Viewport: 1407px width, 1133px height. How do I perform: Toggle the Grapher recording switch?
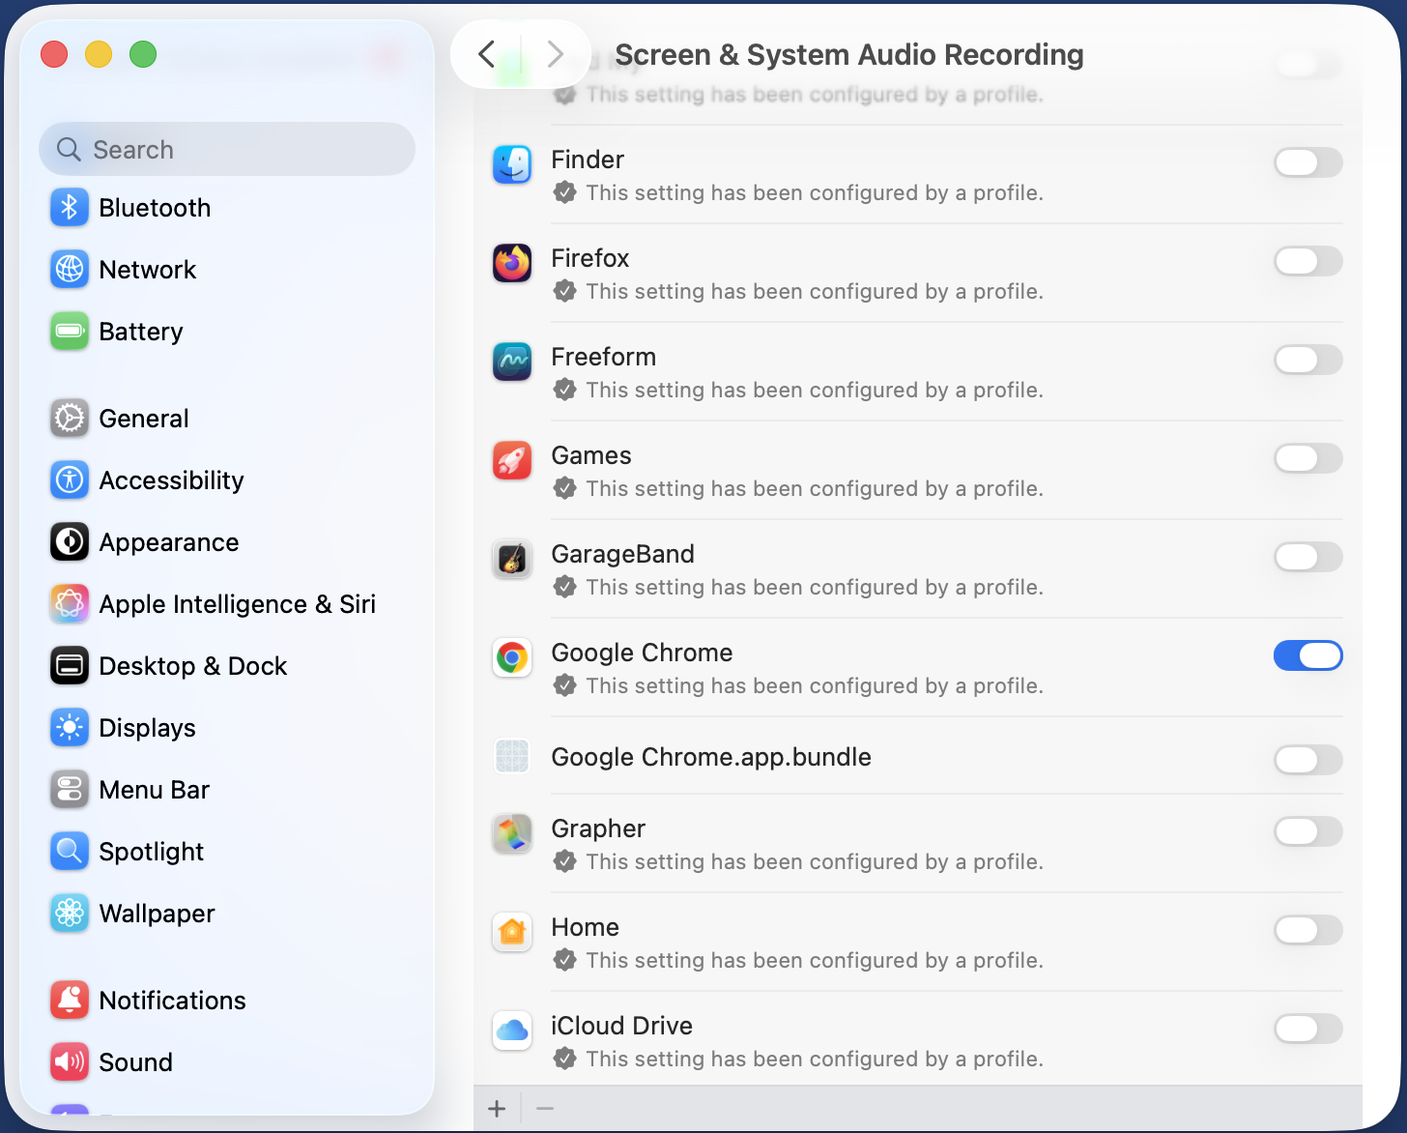pyautogui.click(x=1308, y=831)
